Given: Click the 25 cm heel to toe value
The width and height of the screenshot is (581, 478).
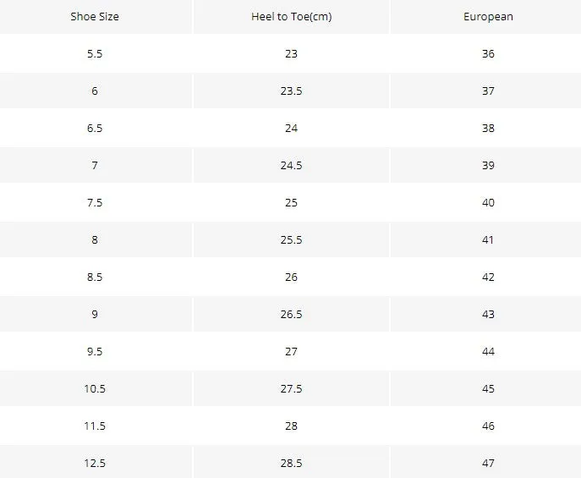Looking at the screenshot, I should (291, 203).
